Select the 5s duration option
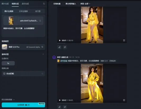Screen dimensions: 141x109 point(8,63)
